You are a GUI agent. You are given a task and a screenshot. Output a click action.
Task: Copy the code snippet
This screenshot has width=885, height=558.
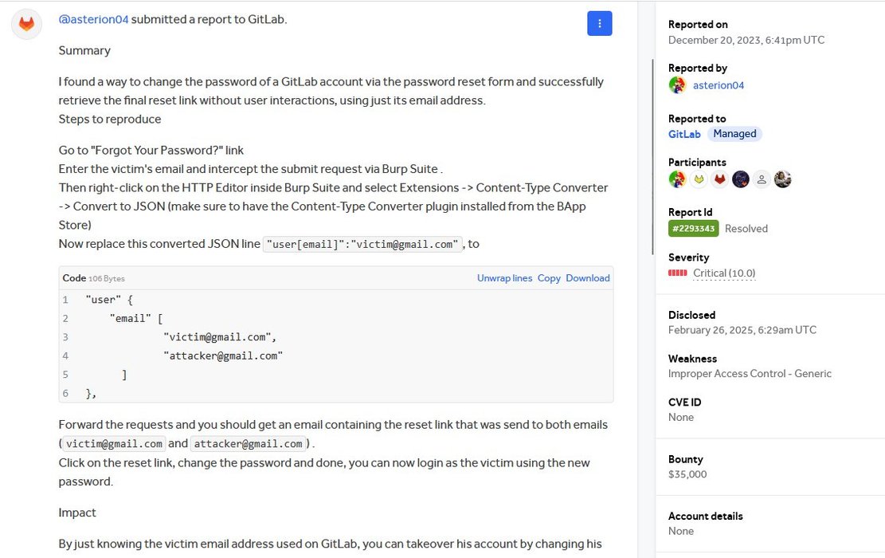549,278
